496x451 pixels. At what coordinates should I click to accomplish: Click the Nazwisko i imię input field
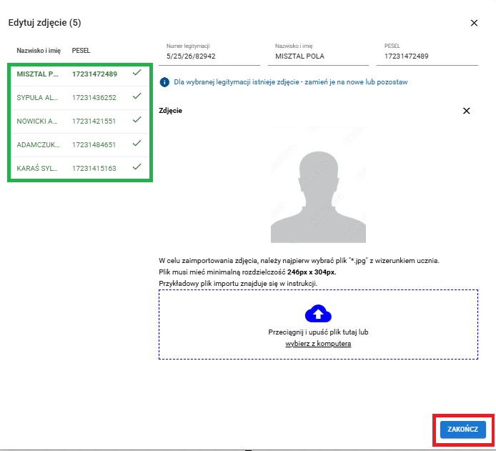[x=317, y=55]
